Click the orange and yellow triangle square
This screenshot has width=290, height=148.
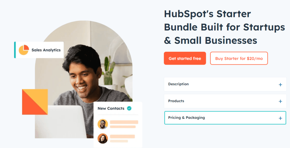click(35, 102)
